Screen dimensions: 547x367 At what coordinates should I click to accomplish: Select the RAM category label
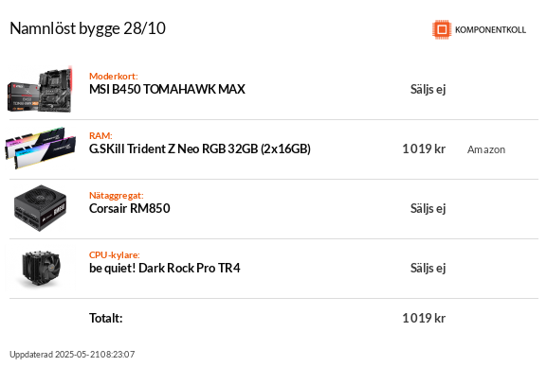pos(100,135)
